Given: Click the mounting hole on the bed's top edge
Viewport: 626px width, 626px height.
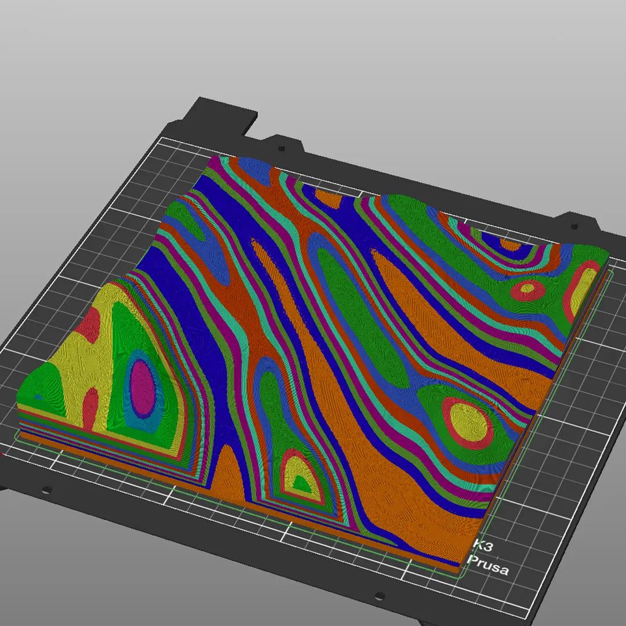Looking at the screenshot, I should click(x=282, y=148).
